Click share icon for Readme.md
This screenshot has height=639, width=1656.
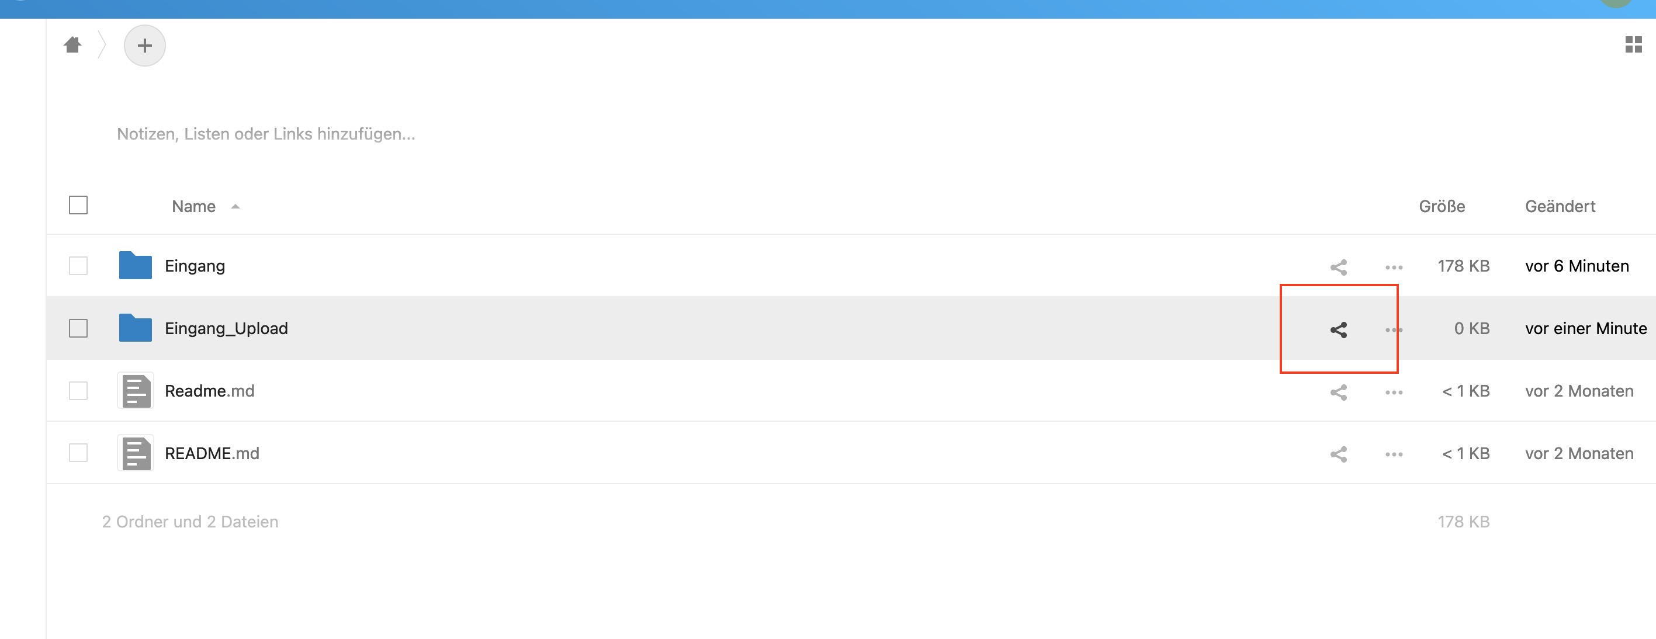click(1339, 392)
